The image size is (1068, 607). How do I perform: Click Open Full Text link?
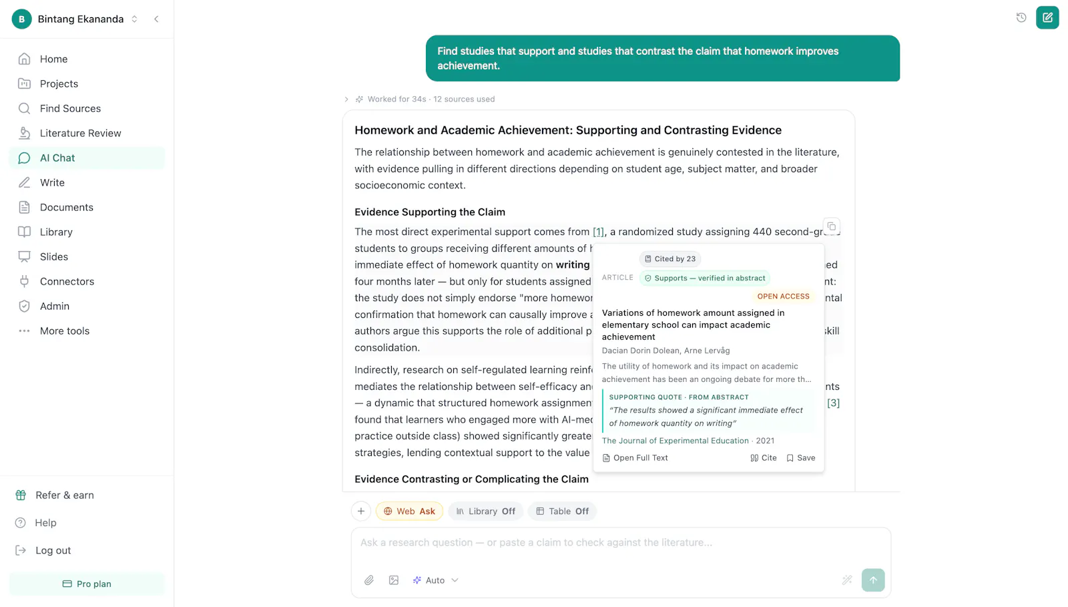tap(635, 458)
